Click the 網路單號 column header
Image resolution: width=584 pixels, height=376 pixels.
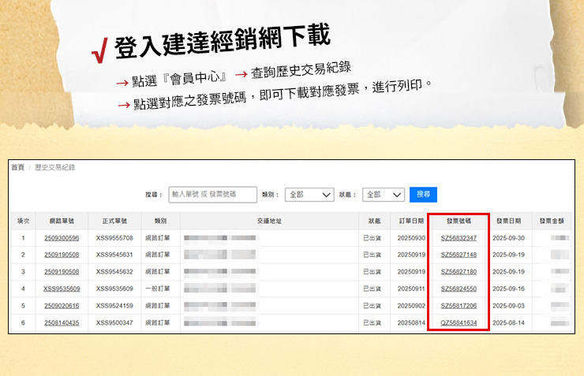click(62, 222)
